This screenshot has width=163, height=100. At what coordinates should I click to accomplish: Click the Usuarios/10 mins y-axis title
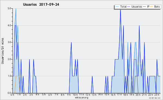pyautogui.click(x=2, y=51)
